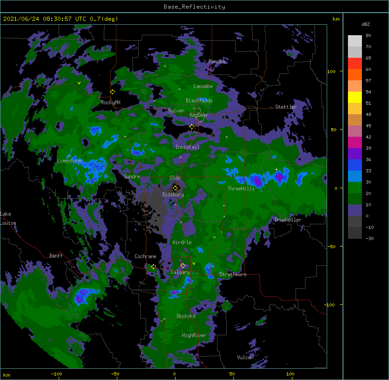Click the Airdrie city label
Viewport: 389px width, 380px height.
pyautogui.click(x=182, y=242)
